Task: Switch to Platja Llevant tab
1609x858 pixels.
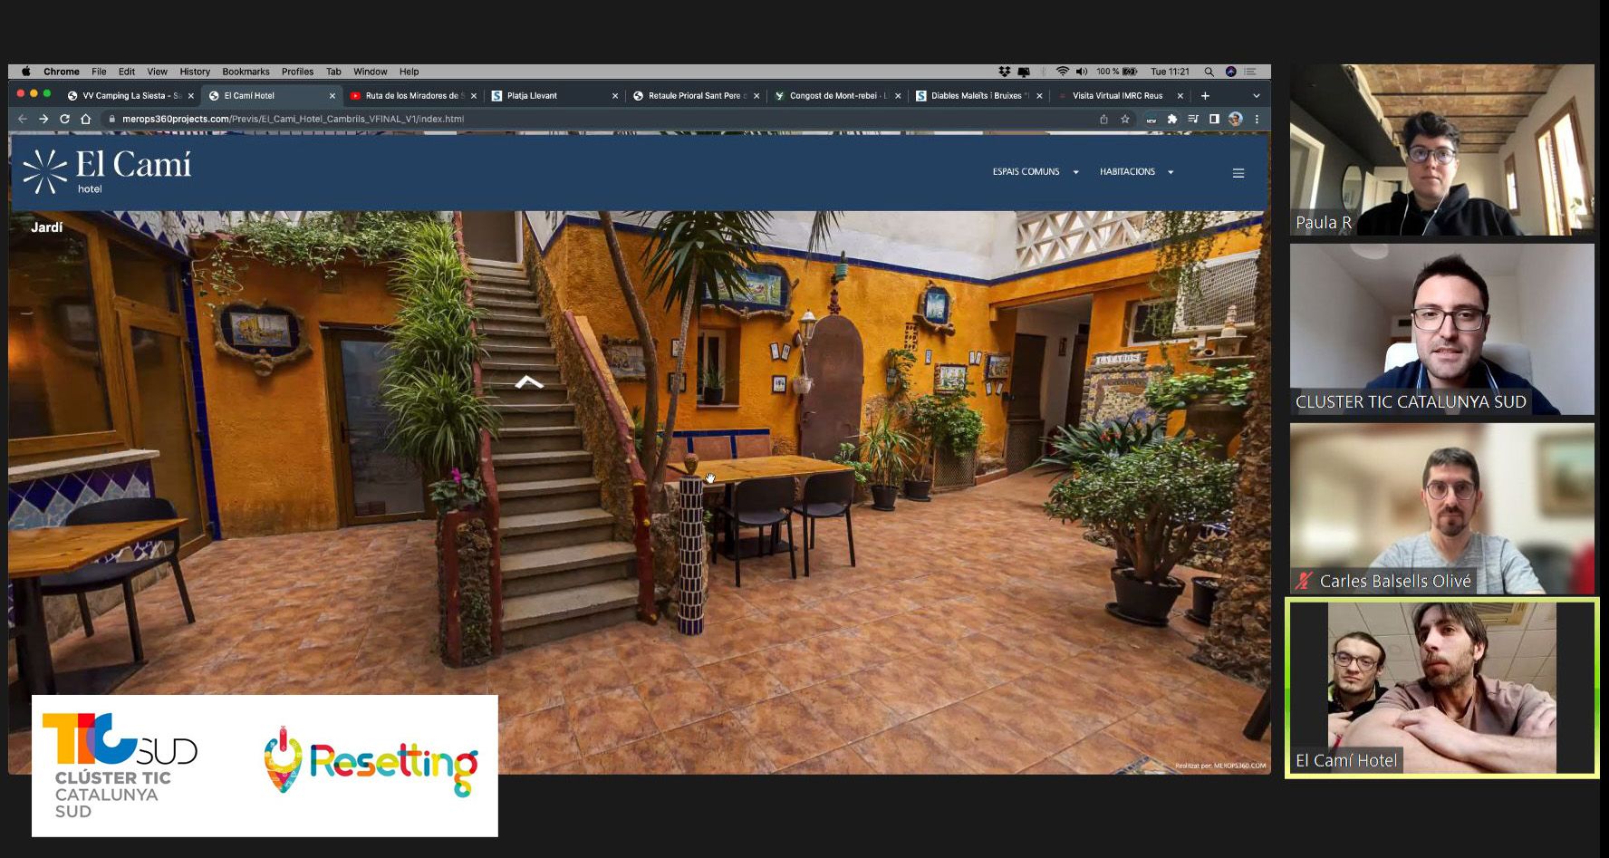Action: [555, 95]
